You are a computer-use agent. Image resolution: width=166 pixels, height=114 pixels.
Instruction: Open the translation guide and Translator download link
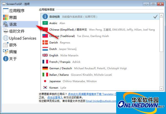(92, 94)
